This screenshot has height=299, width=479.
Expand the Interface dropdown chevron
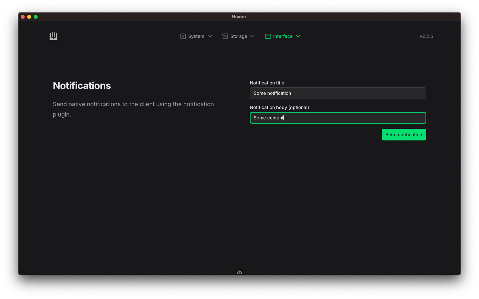point(298,36)
